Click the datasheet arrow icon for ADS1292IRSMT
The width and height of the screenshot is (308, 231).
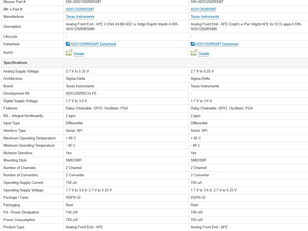pos(193,44)
